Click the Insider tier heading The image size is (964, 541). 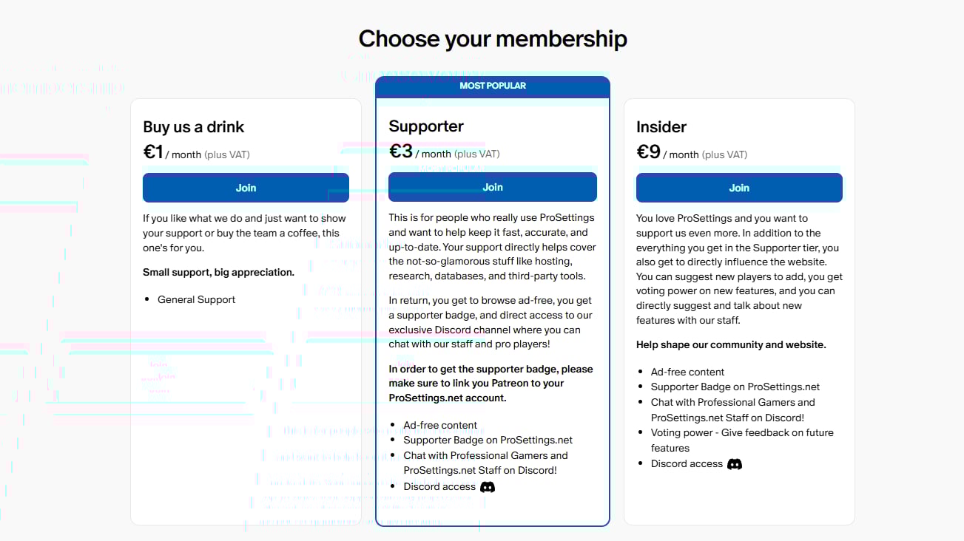coord(661,126)
